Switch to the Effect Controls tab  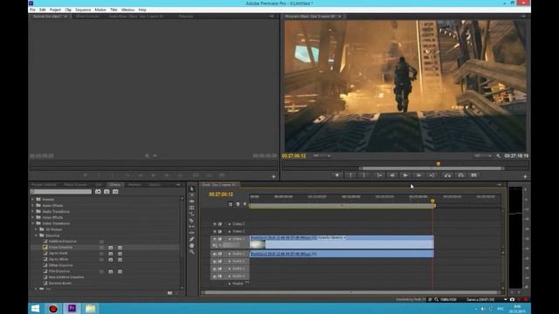pyautogui.click(x=87, y=17)
